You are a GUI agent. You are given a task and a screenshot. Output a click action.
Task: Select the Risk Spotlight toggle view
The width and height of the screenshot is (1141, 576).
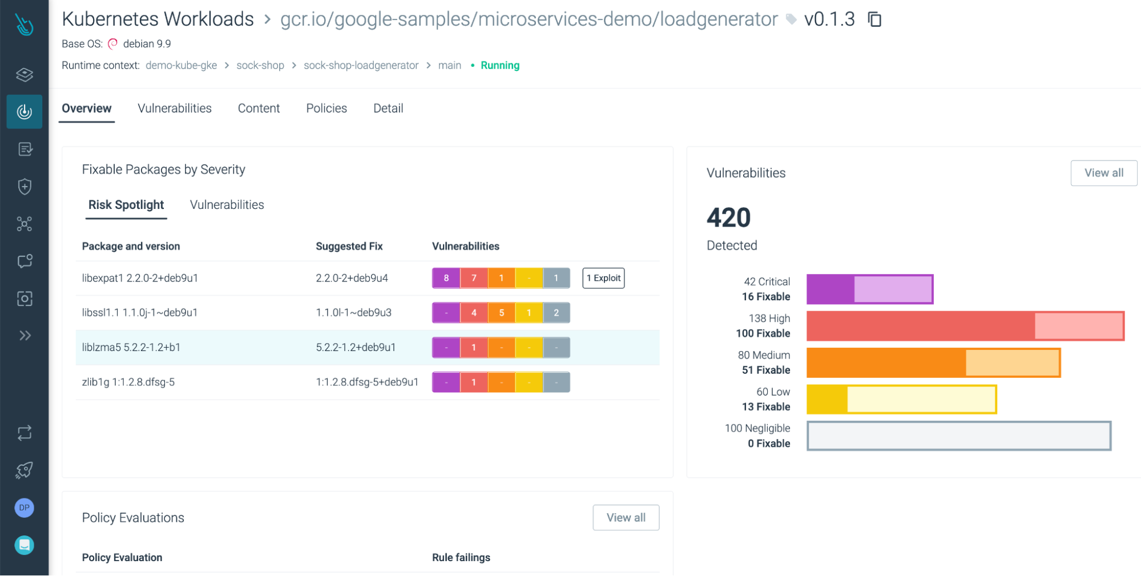pyautogui.click(x=126, y=205)
